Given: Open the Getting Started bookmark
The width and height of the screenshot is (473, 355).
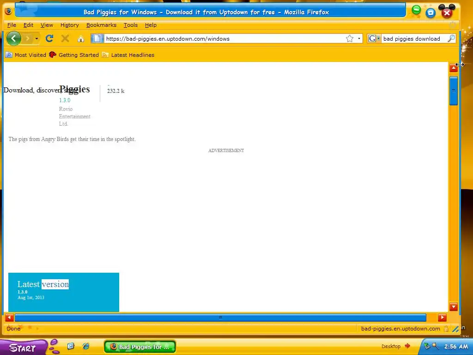Looking at the screenshot, I should [x=74, y=55].
